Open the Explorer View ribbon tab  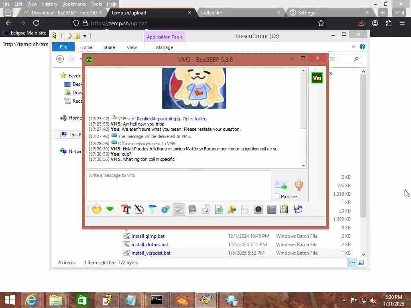point(132,47)
